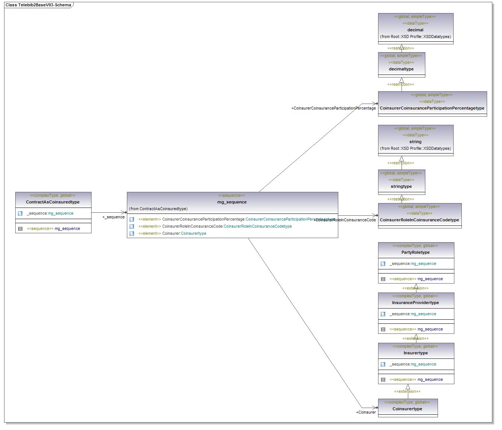Select the Coinsurertype class header
This screenshot has height=430, width=502.
407,409
